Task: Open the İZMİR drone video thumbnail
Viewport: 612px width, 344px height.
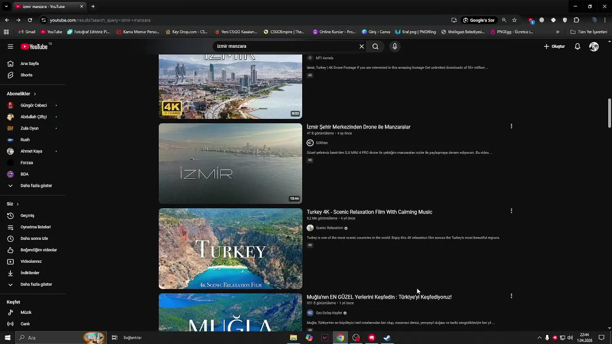Action: coord(230,163)
